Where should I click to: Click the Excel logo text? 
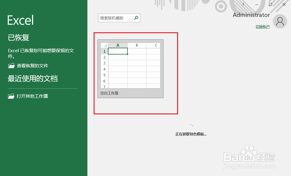pos(20,20)
